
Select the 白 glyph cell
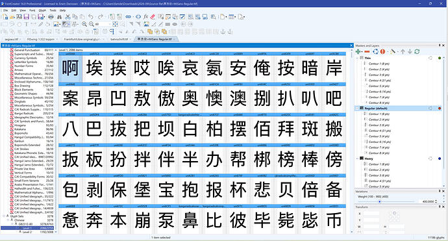pos(190,129)
